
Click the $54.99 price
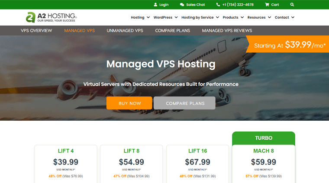132,162
